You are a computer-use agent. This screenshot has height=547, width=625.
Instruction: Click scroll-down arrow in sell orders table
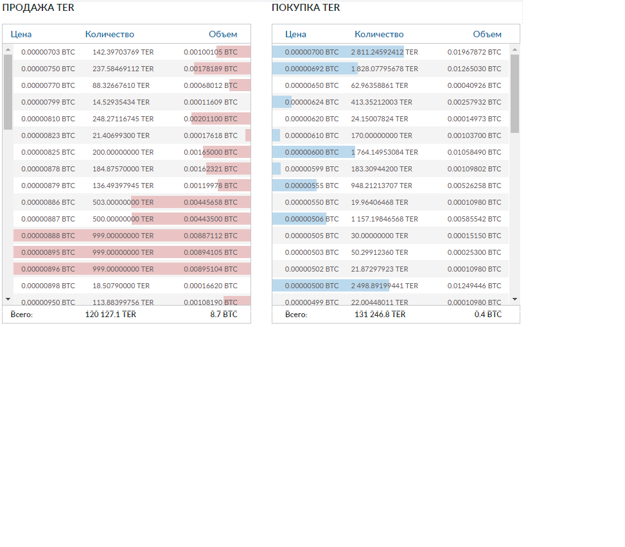8,299
